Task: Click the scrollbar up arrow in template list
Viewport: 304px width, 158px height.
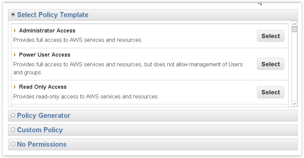Action: (294, 24)
